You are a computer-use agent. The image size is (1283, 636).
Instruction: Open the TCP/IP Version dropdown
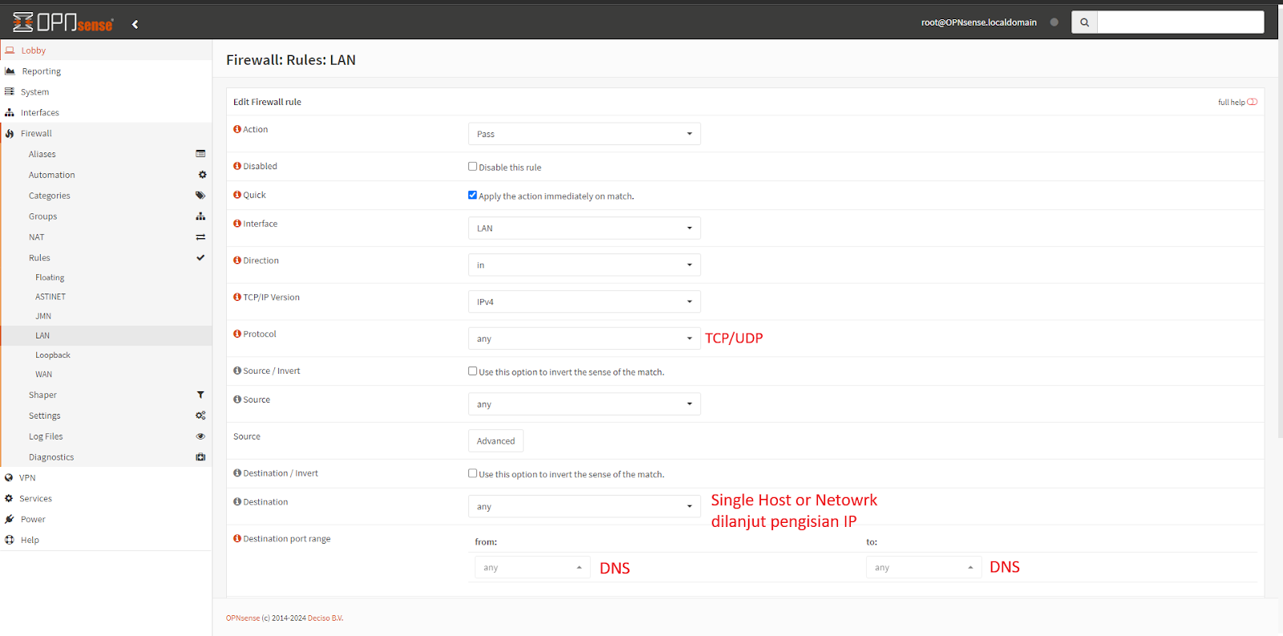click(585, 302)
